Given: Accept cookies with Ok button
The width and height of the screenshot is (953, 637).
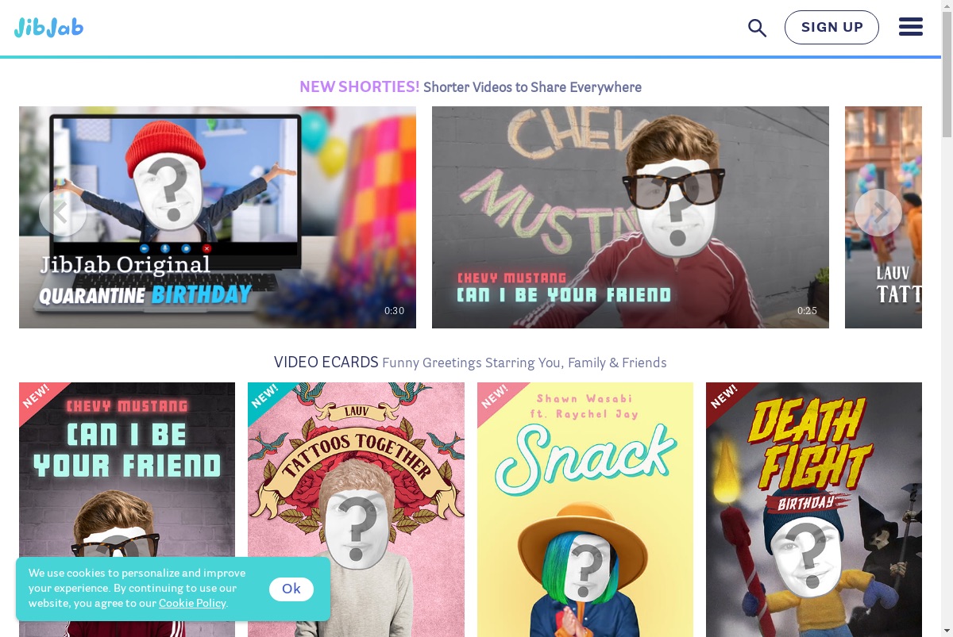Looking at the screenshot, I should [x=291, y=589].
